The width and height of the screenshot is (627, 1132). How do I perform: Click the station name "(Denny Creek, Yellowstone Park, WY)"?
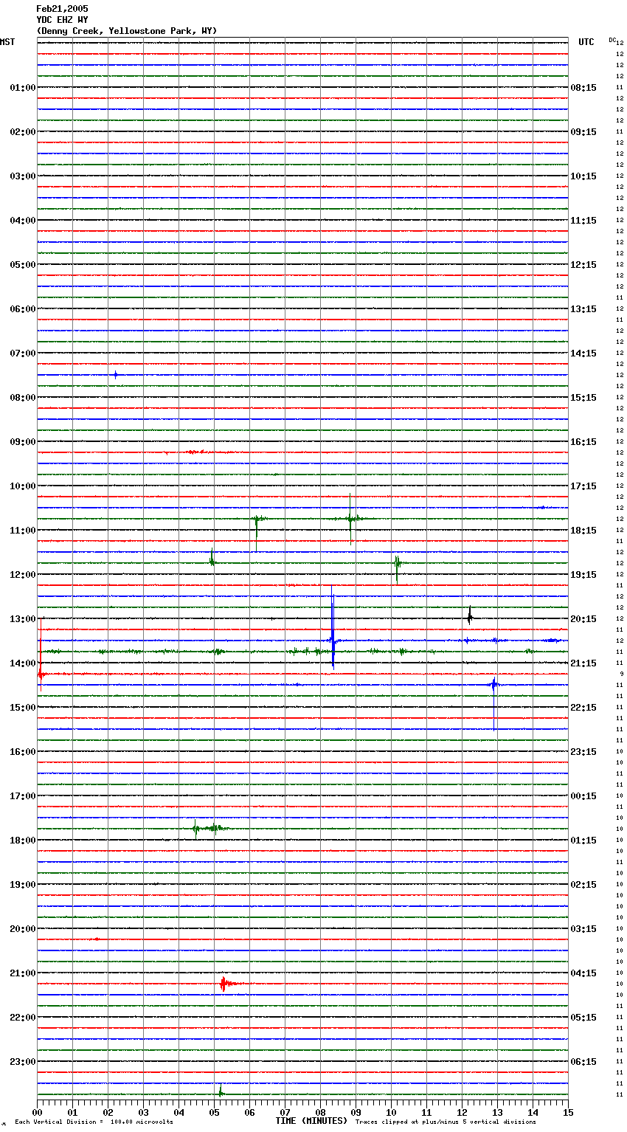tap(127, 31)
